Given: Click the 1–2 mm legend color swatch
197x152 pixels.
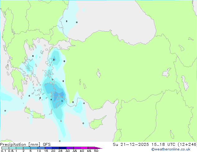Looking at the screenshot, I should pyautogui.click(x=20, y=148).
